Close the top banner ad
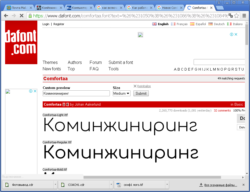 [236, 34]
